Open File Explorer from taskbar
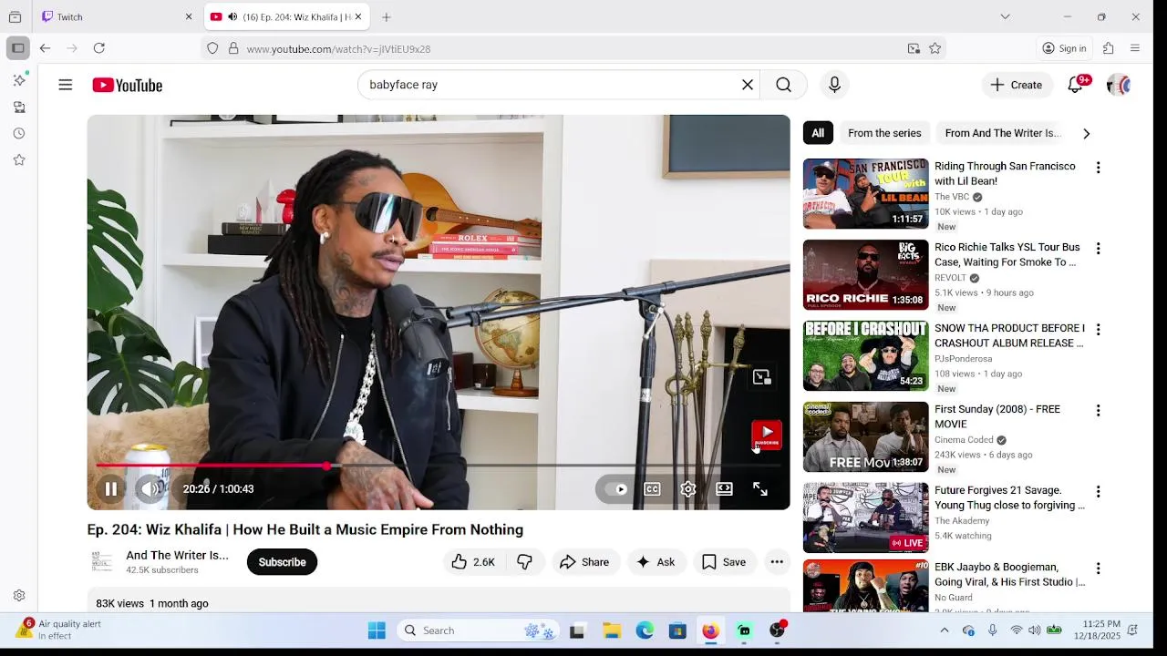 [612, 630]
